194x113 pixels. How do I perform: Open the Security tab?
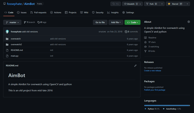pos(98,12)
